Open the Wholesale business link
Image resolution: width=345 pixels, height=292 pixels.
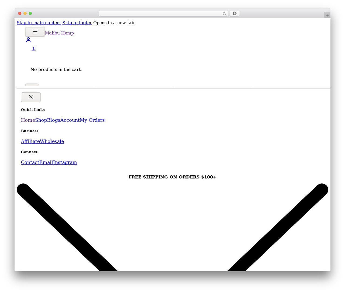coord(52,141)
